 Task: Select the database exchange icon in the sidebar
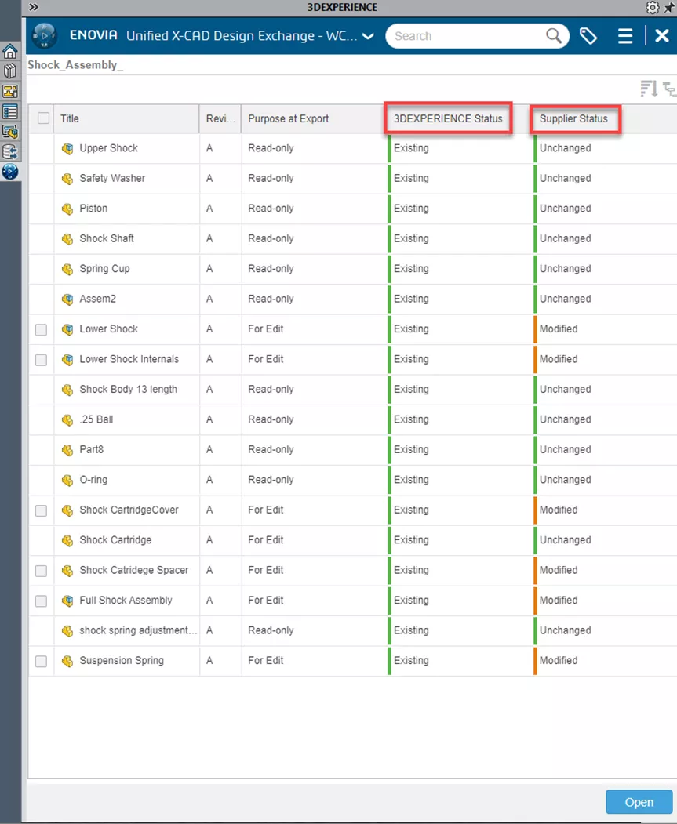pyautogui.click(x=10, y=152)
